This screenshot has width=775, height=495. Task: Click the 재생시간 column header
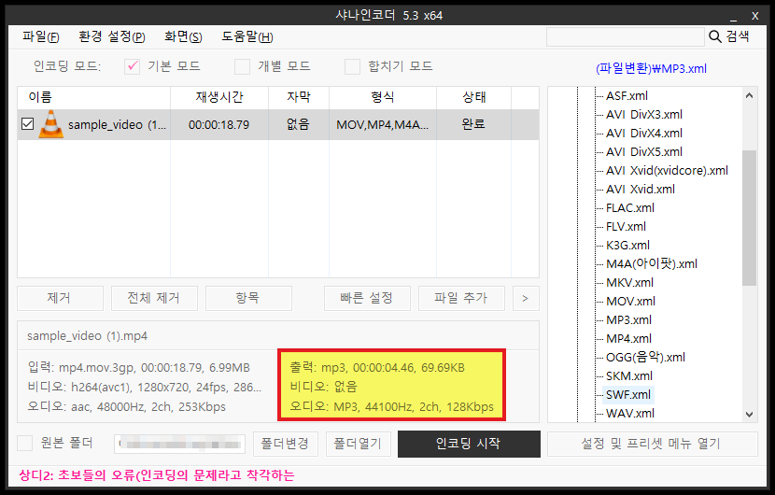point(219,97)
